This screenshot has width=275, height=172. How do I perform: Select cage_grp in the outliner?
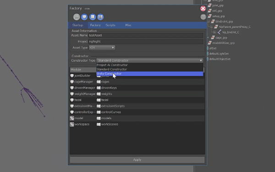221,38
